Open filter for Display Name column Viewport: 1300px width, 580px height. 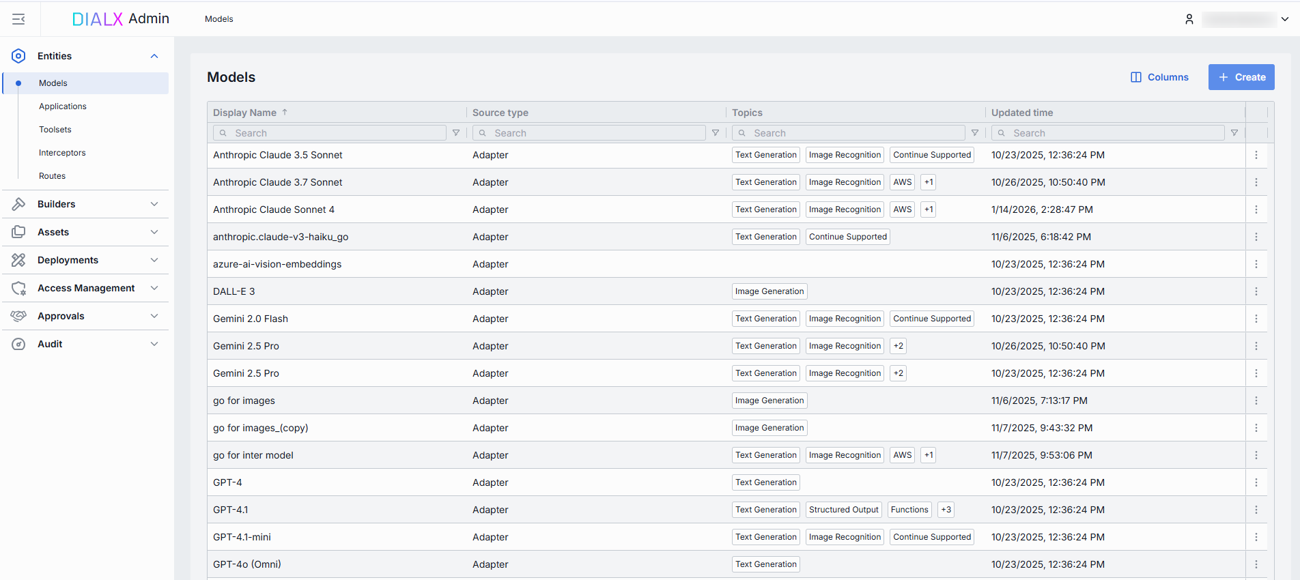coord(456,133)
